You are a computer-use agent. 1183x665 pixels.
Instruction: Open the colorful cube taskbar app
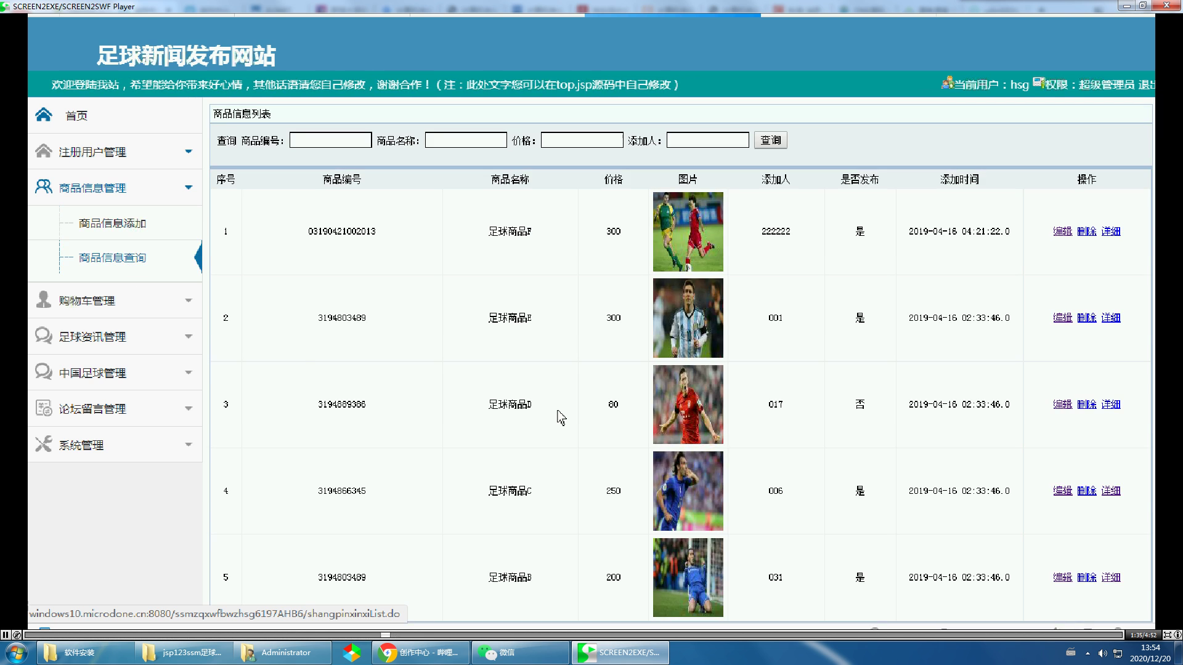(x=352, y=653)
